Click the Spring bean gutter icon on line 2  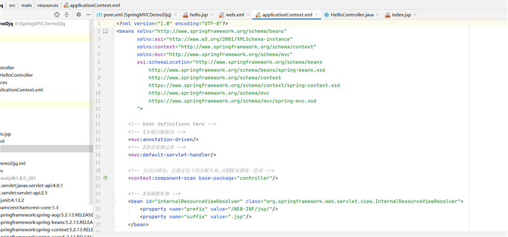(105, 31)
